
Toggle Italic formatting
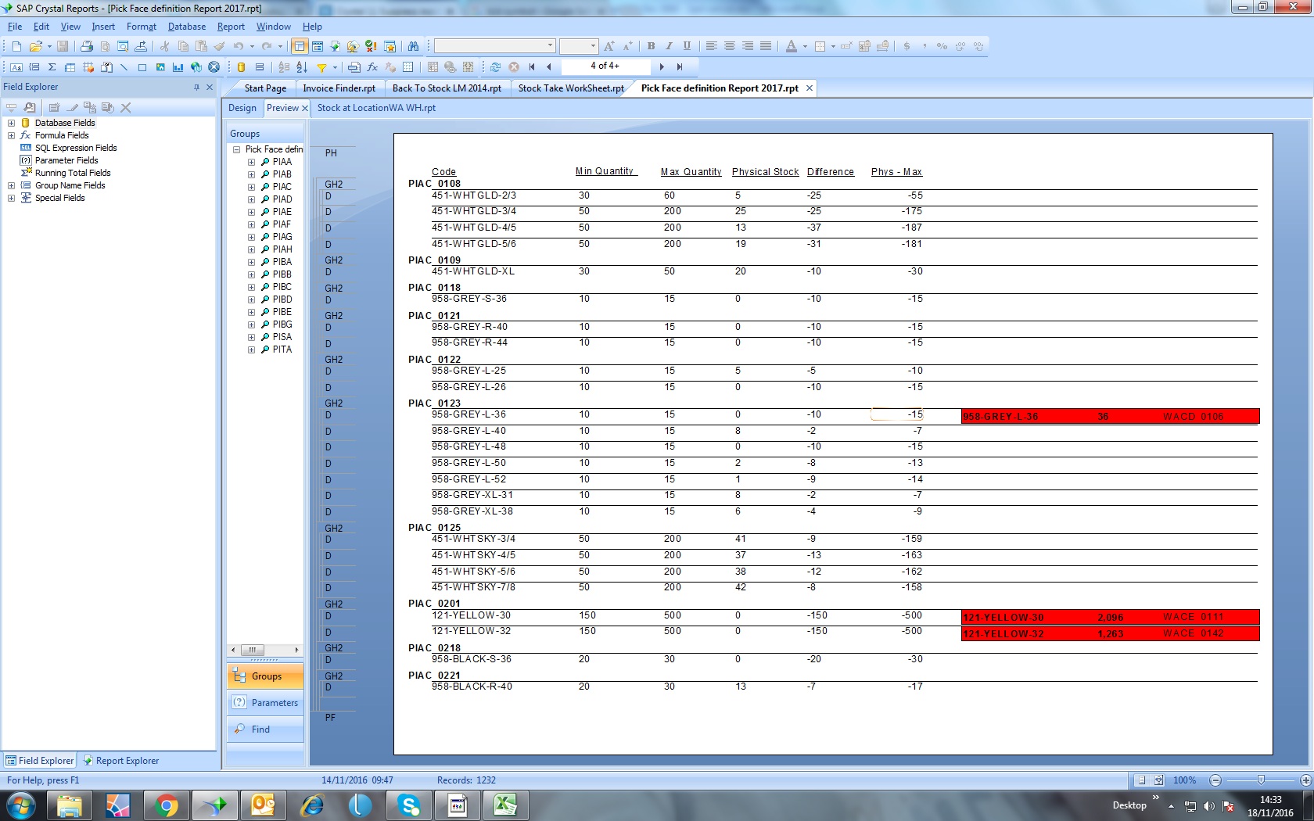(x=669, y=46)
